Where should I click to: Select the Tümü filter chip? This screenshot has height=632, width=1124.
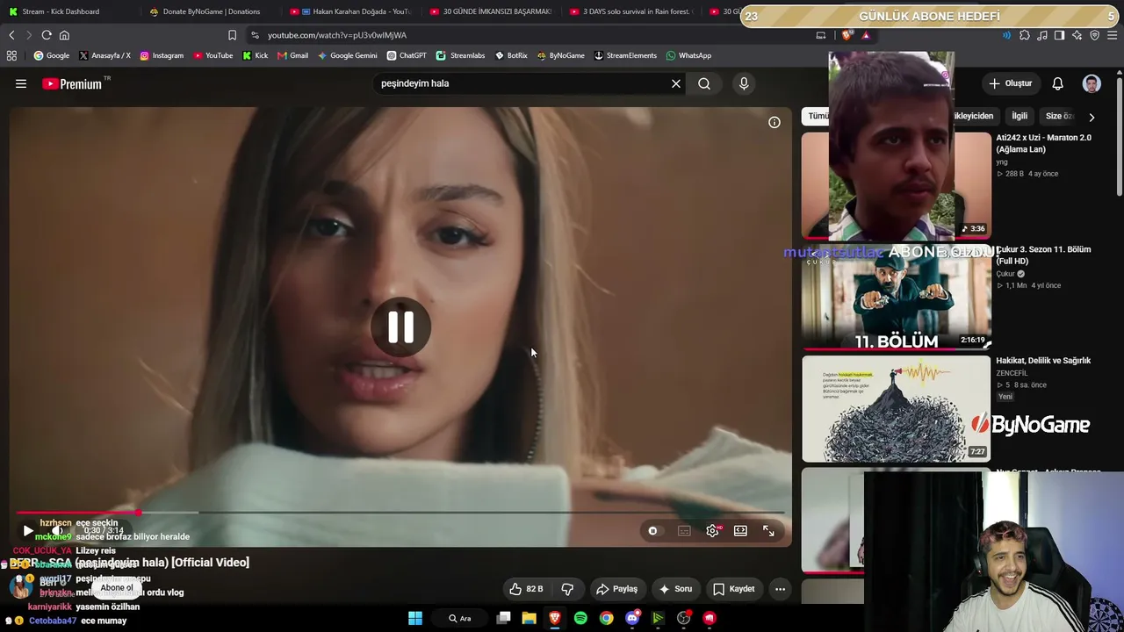pyautogui.click(x=817, y=116)
